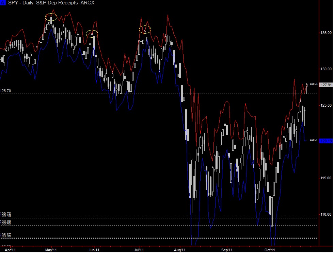Select the yellow circle near Jul'11
The image size is (333, 253).
(x=145, y=30)
